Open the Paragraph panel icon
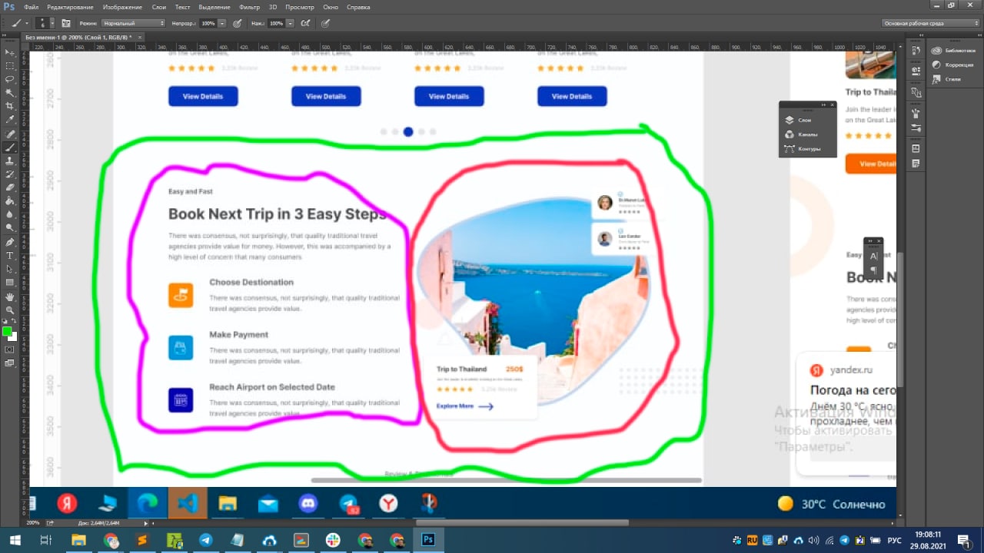This screenshot has width=984, height=553. [873, 270]
